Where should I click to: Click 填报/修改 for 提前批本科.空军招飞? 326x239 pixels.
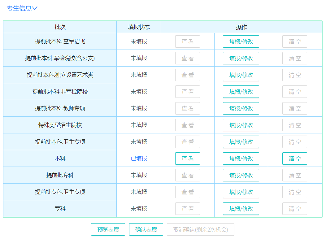point(241,41)
